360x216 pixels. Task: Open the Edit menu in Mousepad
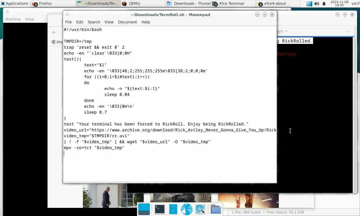coord(80,22)
